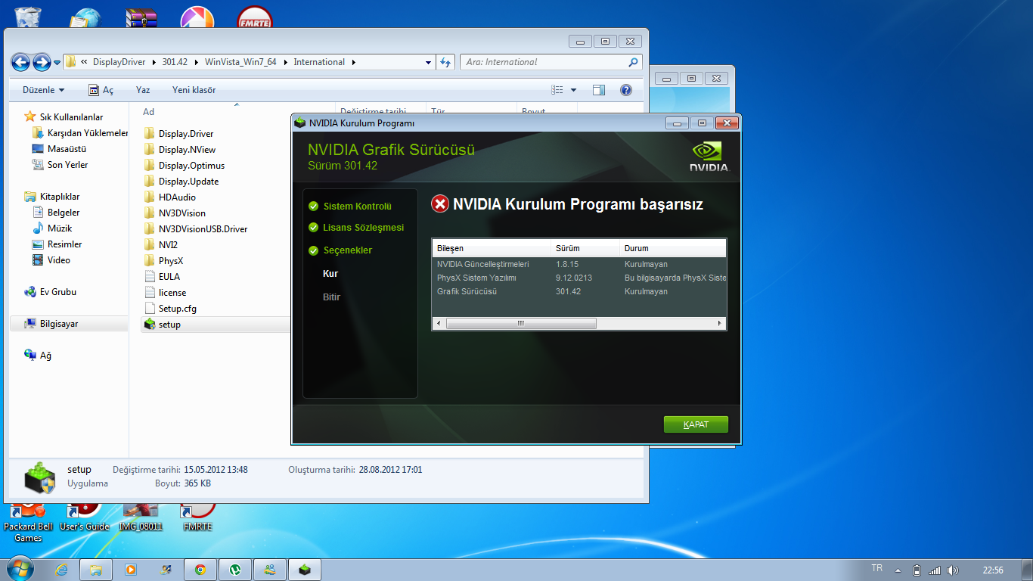Click the WinVista_Win7_64 breadcrumb segment
This screenshot has width=1033, height=581.
(240, 62)
